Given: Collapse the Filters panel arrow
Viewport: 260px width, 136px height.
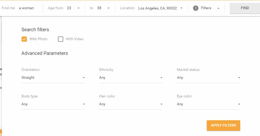Looking at the screenshot, I should click(218, 8).
